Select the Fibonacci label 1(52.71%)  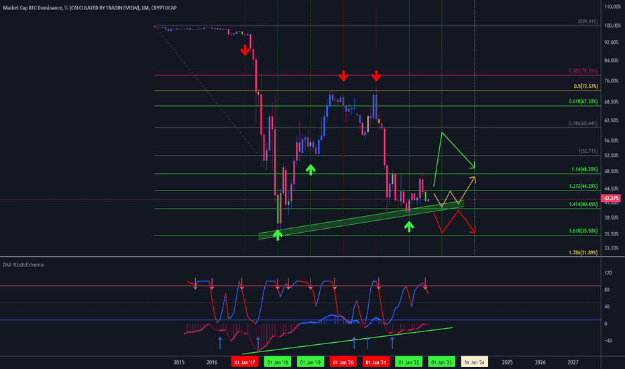pyautogui.click(x=588, y=152)
